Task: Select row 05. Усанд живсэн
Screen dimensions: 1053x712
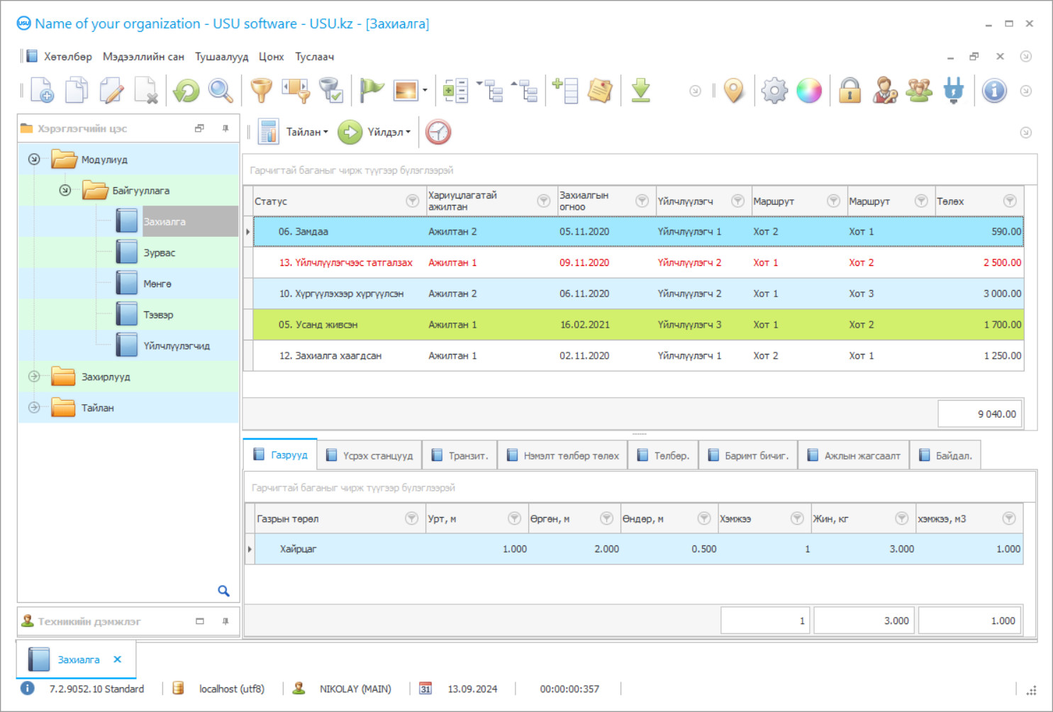Action: (x=638, y=325)
